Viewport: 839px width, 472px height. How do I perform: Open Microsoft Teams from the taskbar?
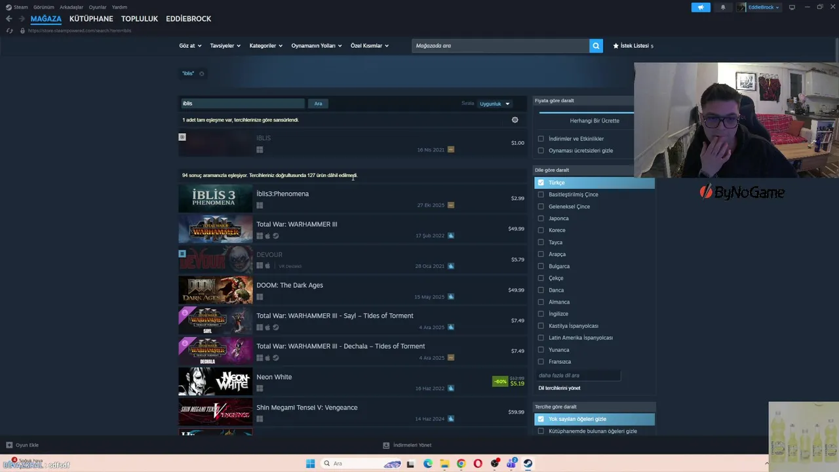(x=511, y=463)
